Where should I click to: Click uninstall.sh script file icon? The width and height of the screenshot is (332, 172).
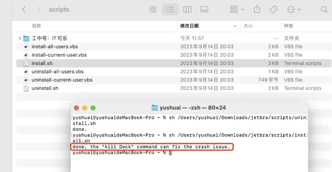26,88
